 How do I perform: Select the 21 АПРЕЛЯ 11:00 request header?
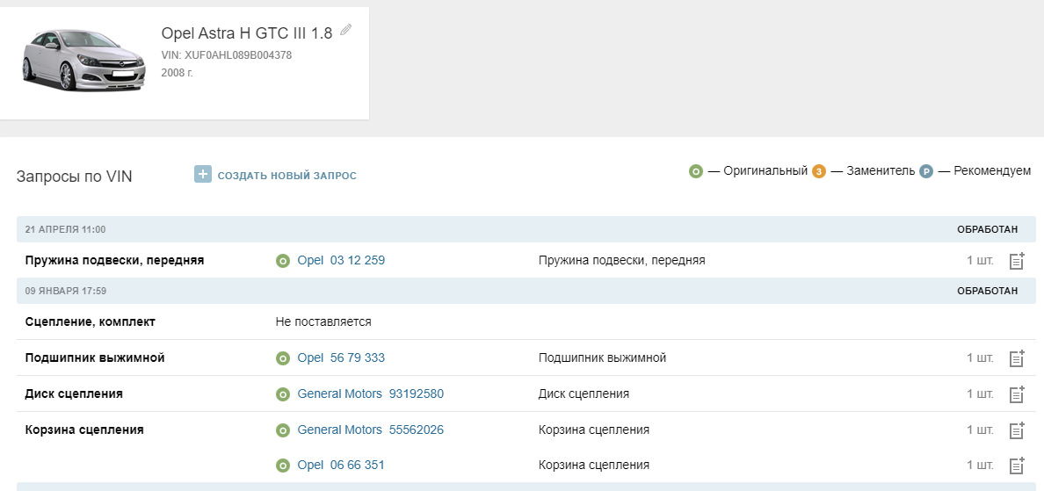66,229
